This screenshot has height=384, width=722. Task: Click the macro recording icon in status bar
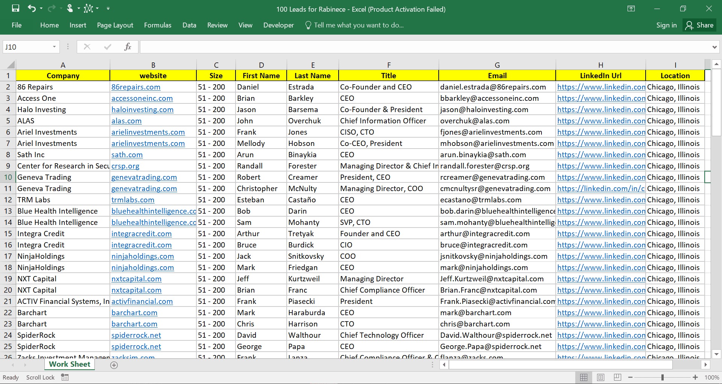(x=64, y=377)
